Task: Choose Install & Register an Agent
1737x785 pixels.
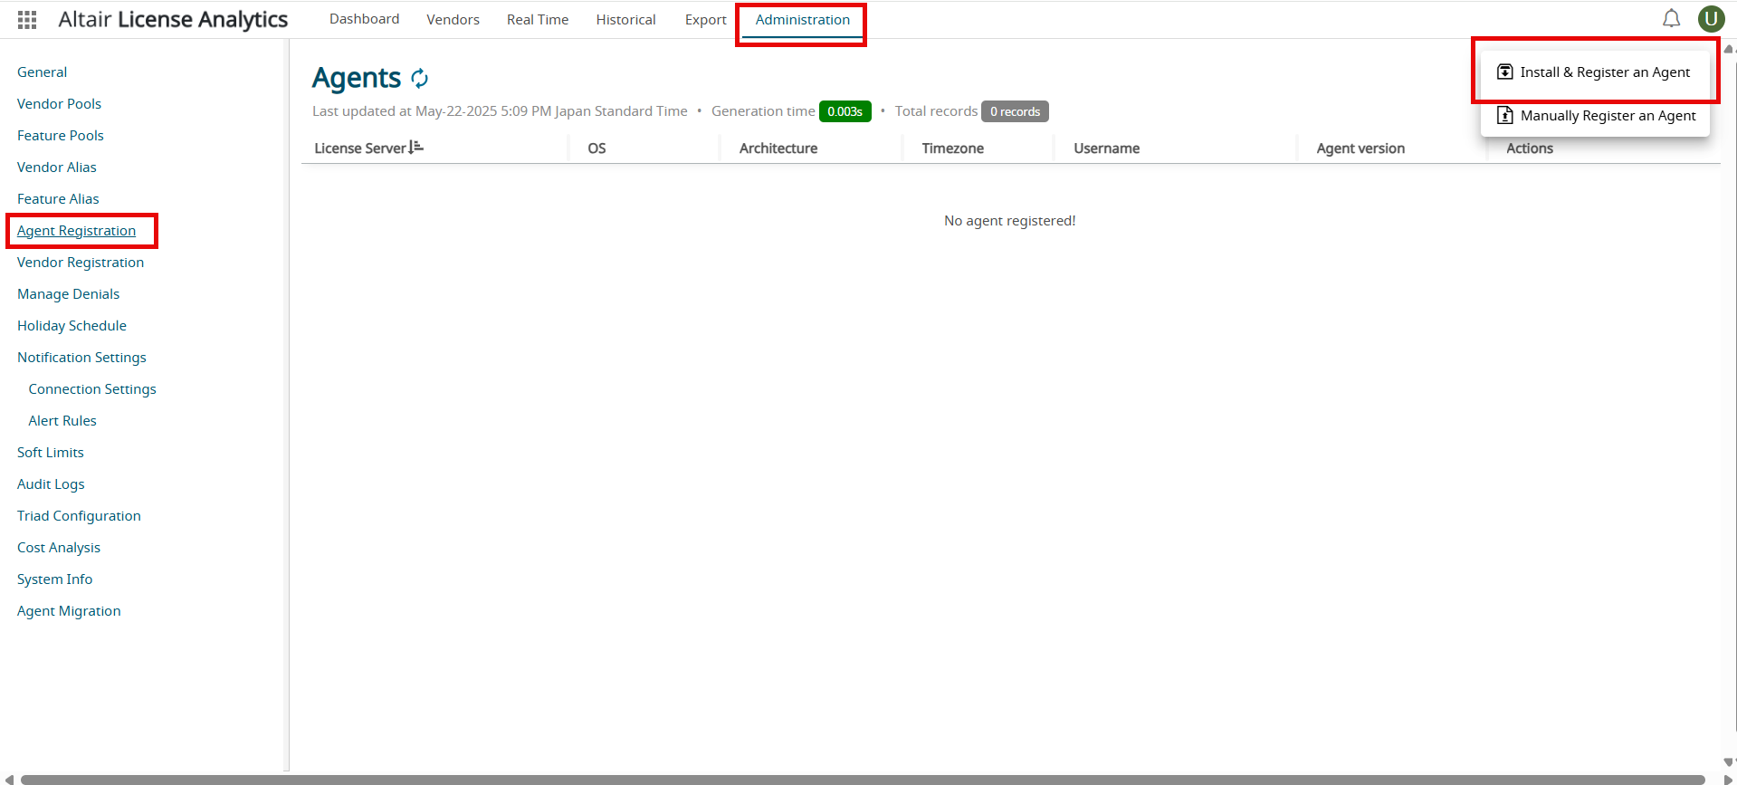Action: coord(1595,72)
